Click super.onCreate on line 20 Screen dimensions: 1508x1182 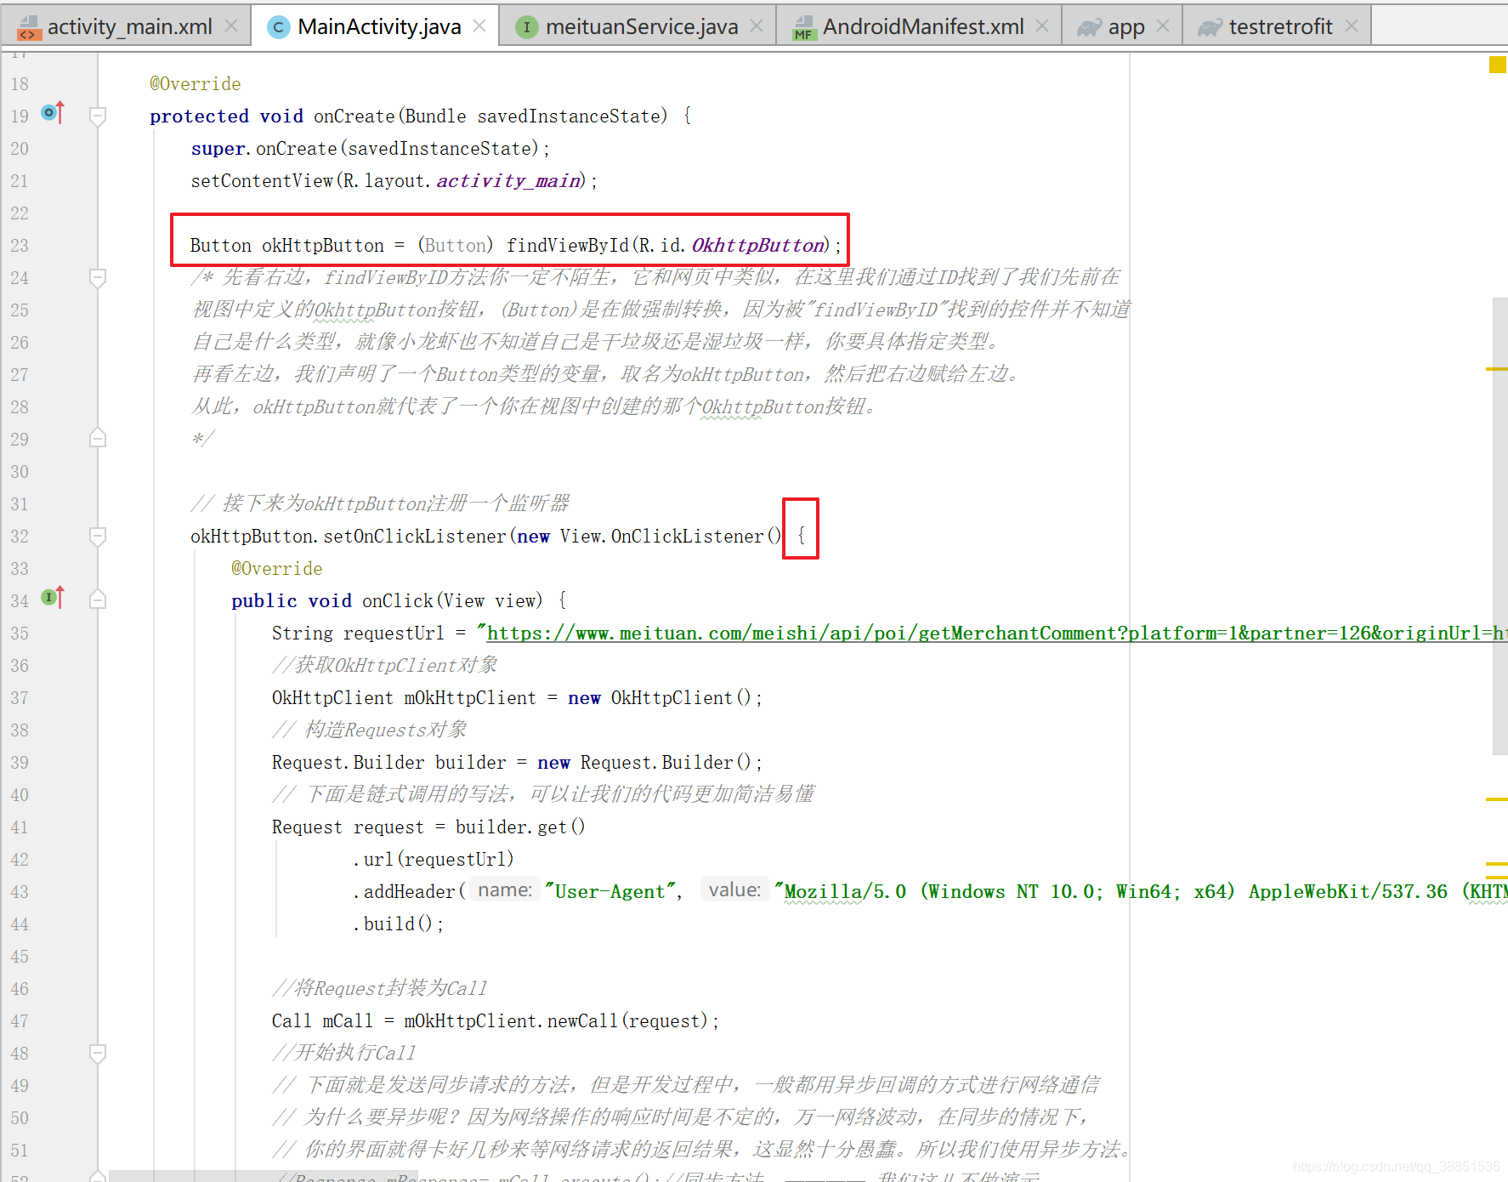pyautogui.click(x=264, y=148)
